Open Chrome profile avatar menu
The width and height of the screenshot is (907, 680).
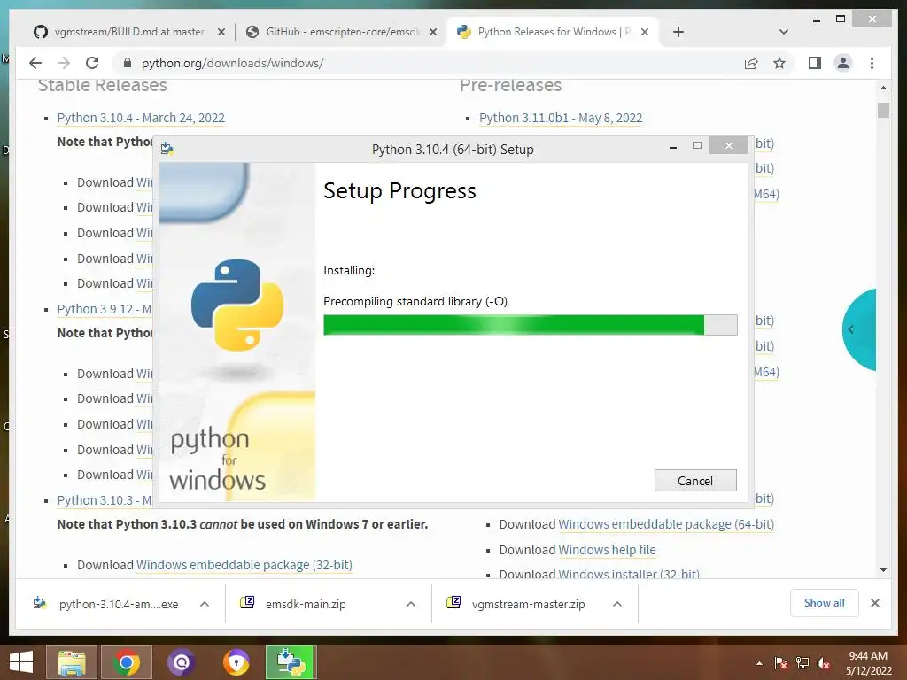click(x=843, y=63)
